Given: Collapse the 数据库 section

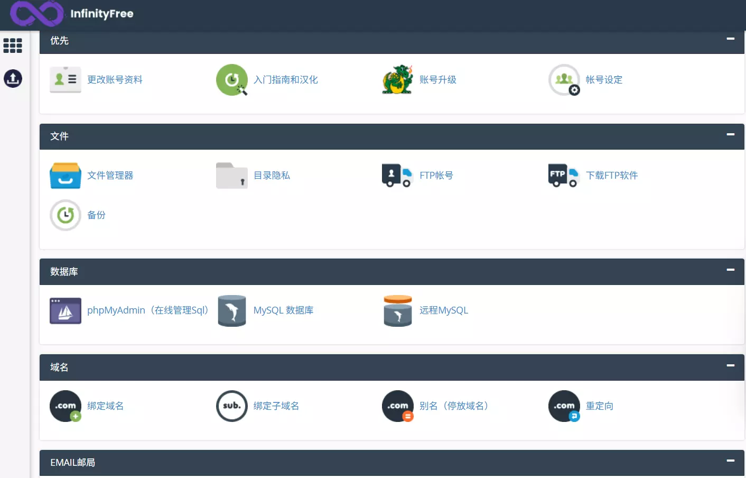Looking at the screenshot, I should [731, 270].
